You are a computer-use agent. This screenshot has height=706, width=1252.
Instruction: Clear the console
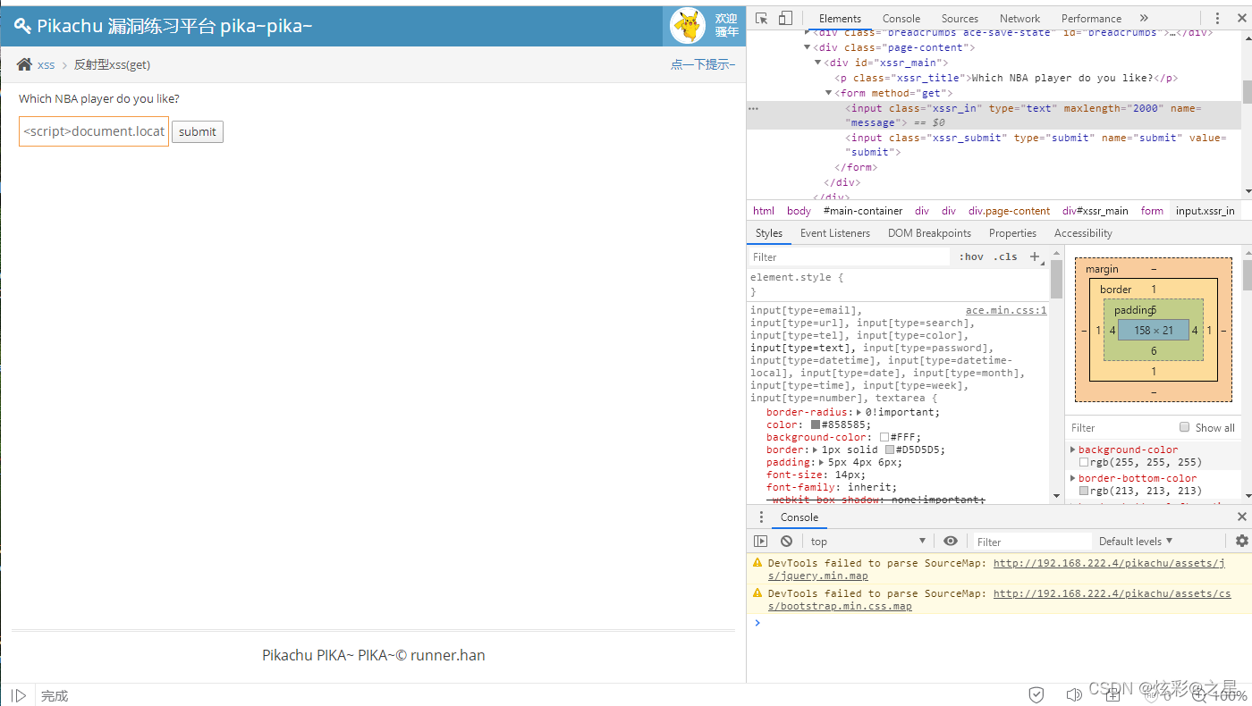[x=786, y=541]
